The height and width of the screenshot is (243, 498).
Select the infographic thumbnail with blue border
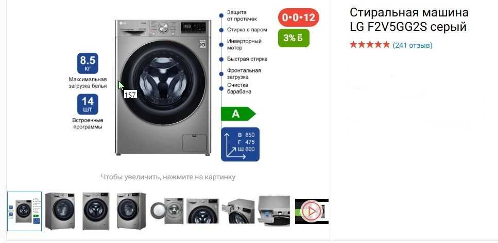coord(24,211)
